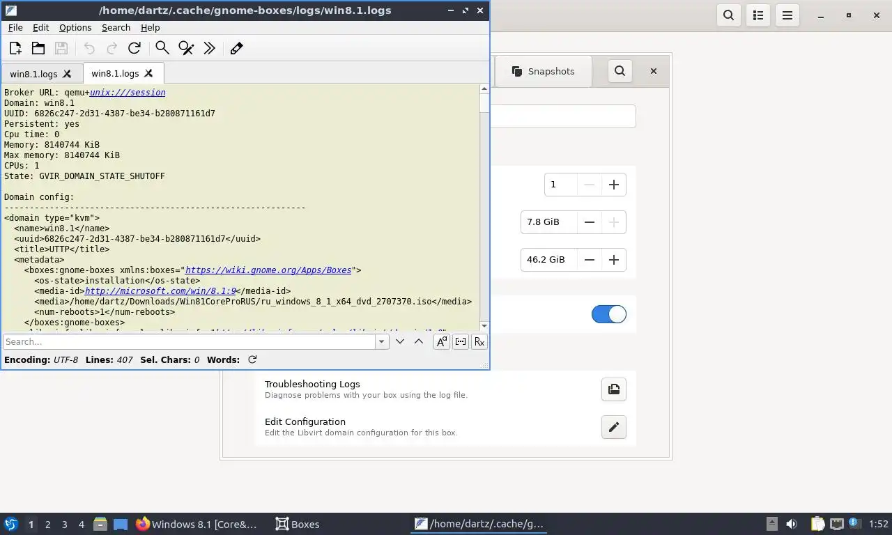Viewport: 892px width, 535px height.
Task: Switch to workspace 4 on the taskbar
Action: [x=82, y=525]
